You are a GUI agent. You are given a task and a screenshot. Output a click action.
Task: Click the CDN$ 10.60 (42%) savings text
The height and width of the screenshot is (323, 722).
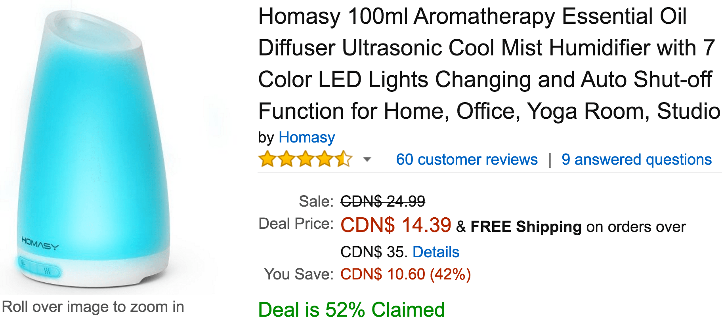click(x=406, y=274)
